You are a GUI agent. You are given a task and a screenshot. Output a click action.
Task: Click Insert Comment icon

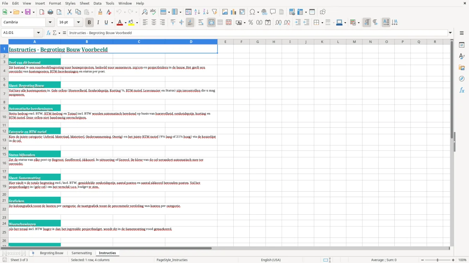273,12
